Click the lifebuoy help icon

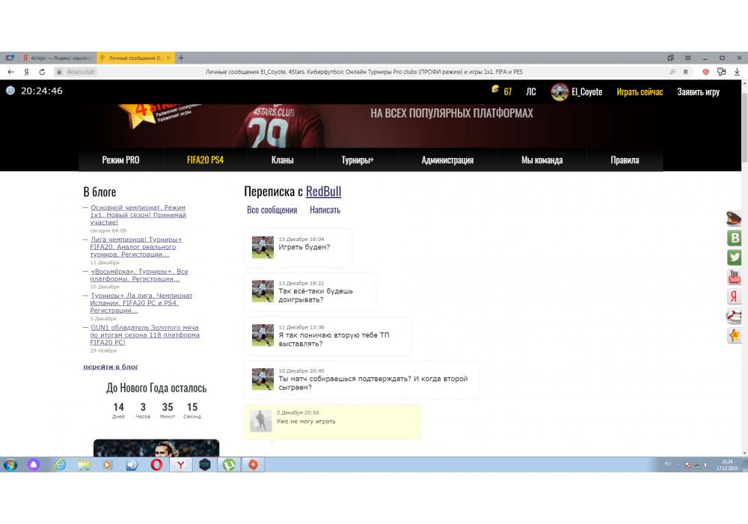click(735, 316)
